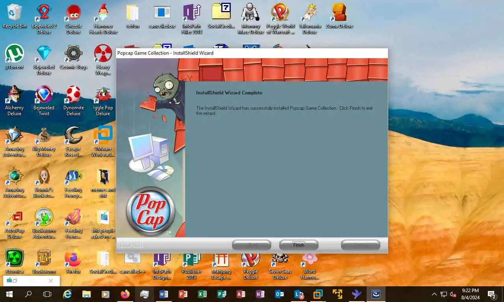The width and height of the screenshot is (504, 302).
Task: Open Task View from the taskbar
Action: [47, 294]
